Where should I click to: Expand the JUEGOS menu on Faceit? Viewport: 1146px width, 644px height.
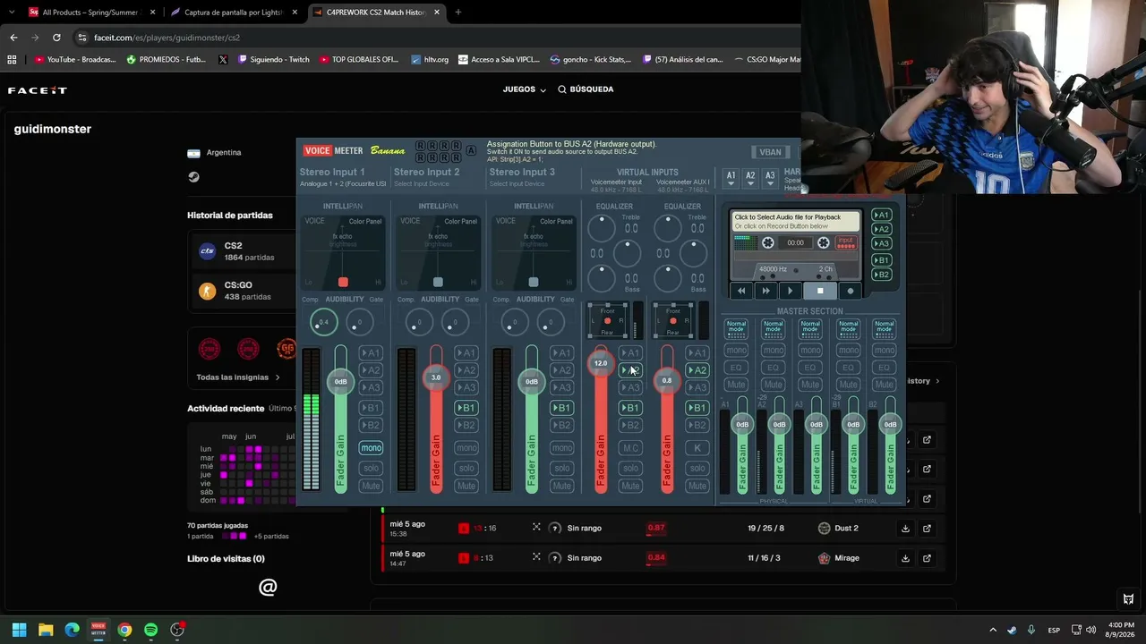[525, 89]
